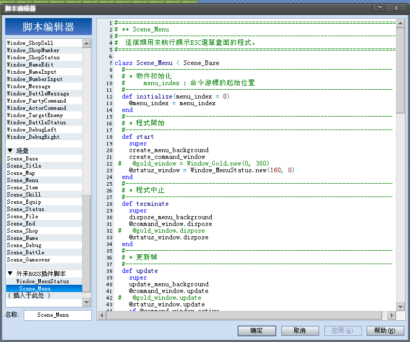Select Window_NameEdit script
Screen dimensions: 410x342
pyautogui.click(x=44, y=64)
